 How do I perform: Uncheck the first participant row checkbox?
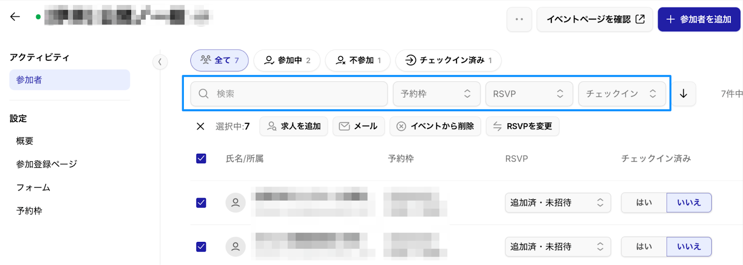pyautogui.click(x=201, y=202)
